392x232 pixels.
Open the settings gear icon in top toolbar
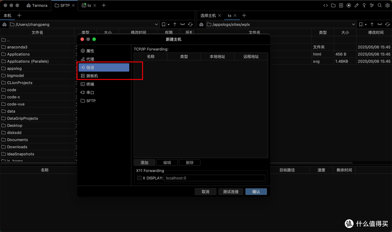tap(387, 5)
